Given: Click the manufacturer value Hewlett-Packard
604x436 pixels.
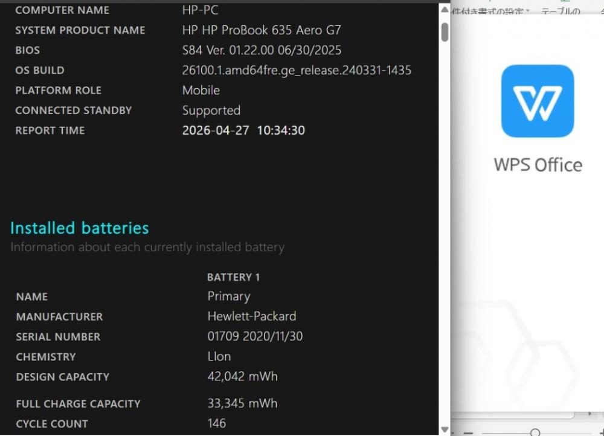Looking at the screenshot, I should [252, 316].
